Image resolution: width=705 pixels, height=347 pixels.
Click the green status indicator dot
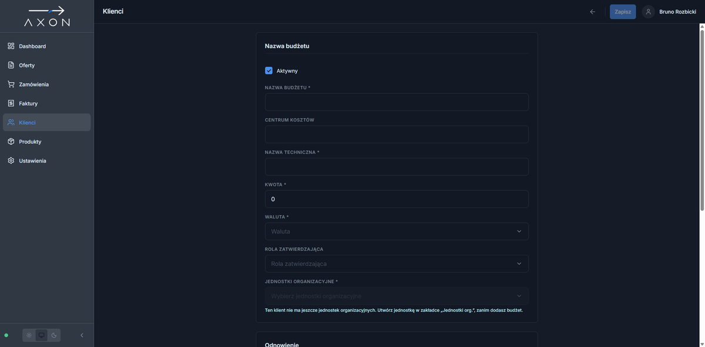coord(6,335)
